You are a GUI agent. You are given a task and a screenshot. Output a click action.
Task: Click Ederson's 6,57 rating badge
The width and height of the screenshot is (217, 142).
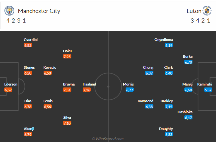tap(8, 90)
